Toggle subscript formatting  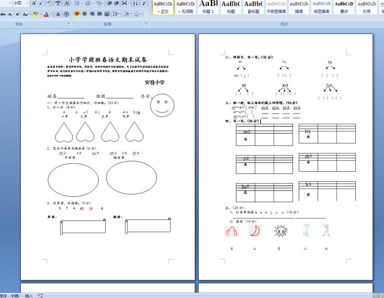[x=10, y=14]
